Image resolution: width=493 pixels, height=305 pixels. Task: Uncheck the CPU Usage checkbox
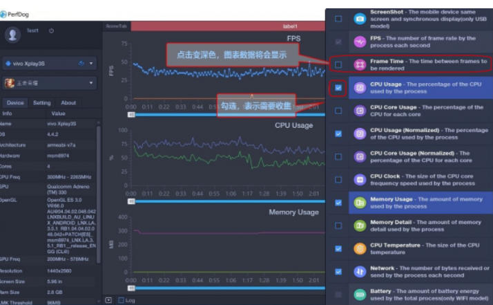point(338,88)
